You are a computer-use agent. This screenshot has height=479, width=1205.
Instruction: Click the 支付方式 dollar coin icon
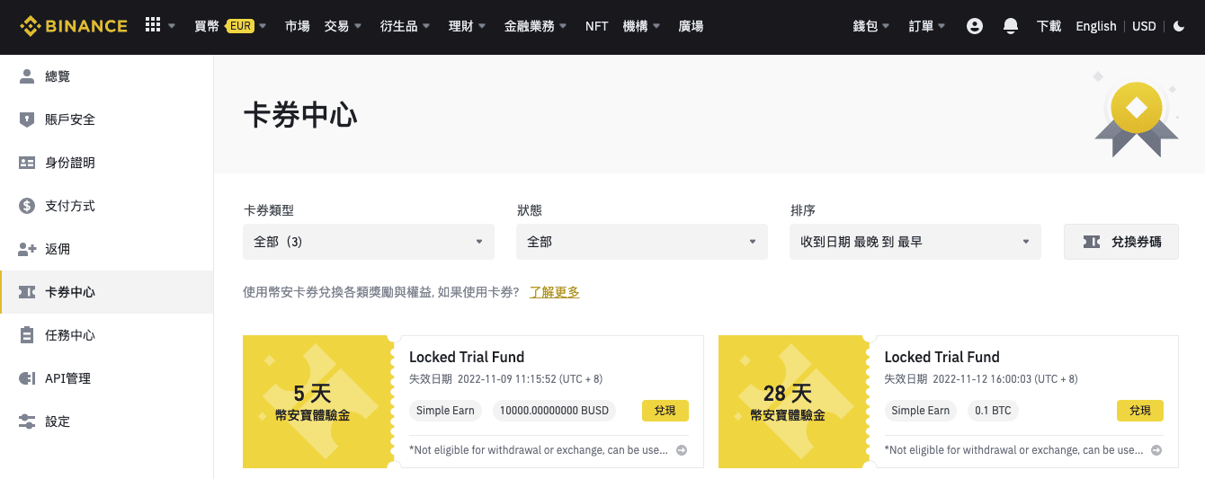pyautogui.click(x=27, y=206)
